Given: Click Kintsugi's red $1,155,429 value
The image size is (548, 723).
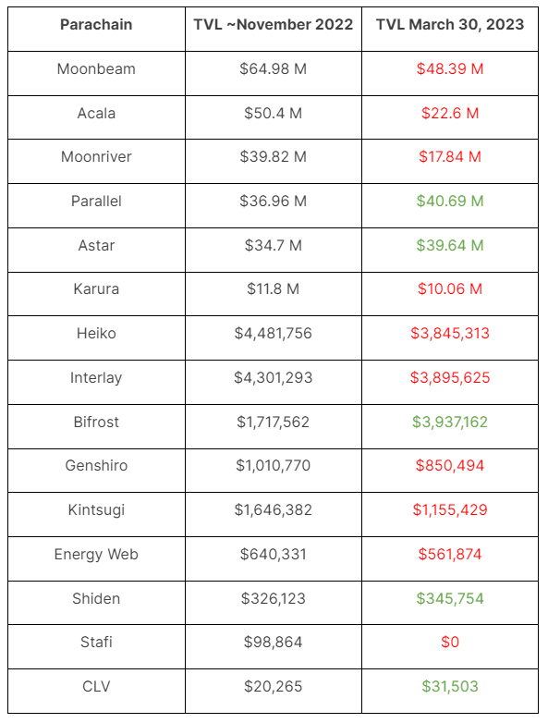Looking at the screenshot, I should [450, 510].
